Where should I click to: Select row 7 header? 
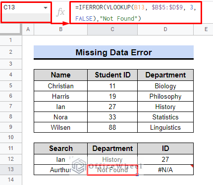coord(11,107)
